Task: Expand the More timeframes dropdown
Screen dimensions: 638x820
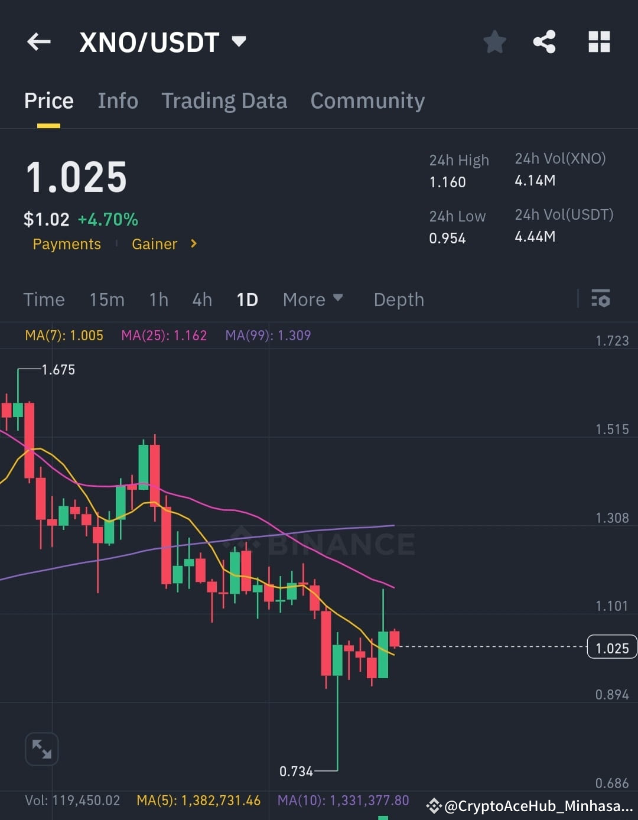Action: tap(313, 300)
